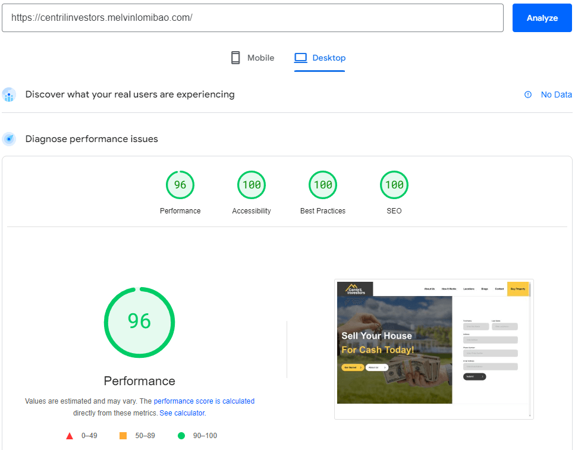
Task: Click the Analyze button
Action: (x=542, y=18)
